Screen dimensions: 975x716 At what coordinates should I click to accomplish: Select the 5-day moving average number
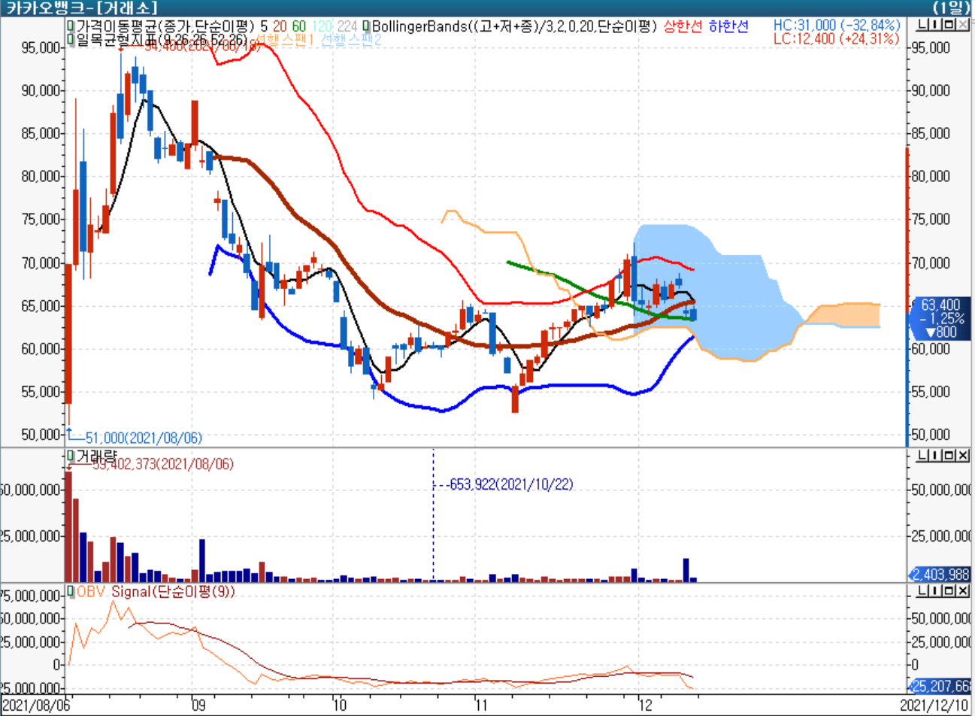(264, 26)
